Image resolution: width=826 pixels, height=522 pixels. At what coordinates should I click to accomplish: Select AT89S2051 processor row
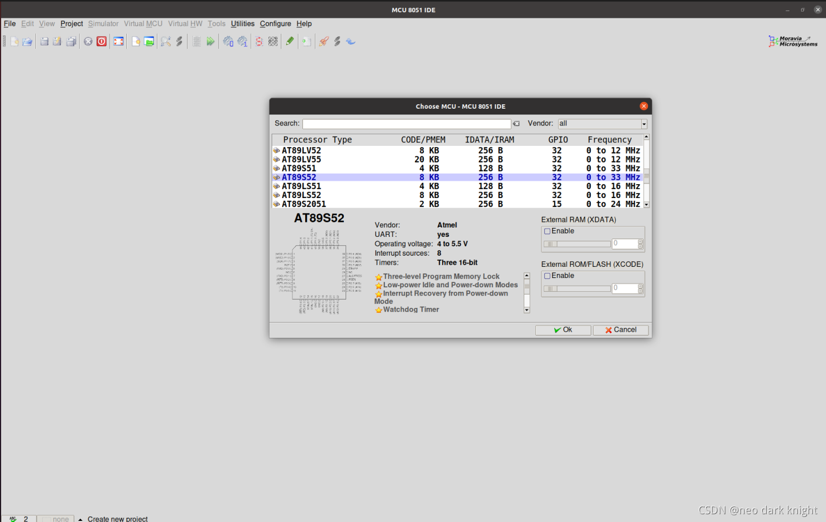coord(458,204)
